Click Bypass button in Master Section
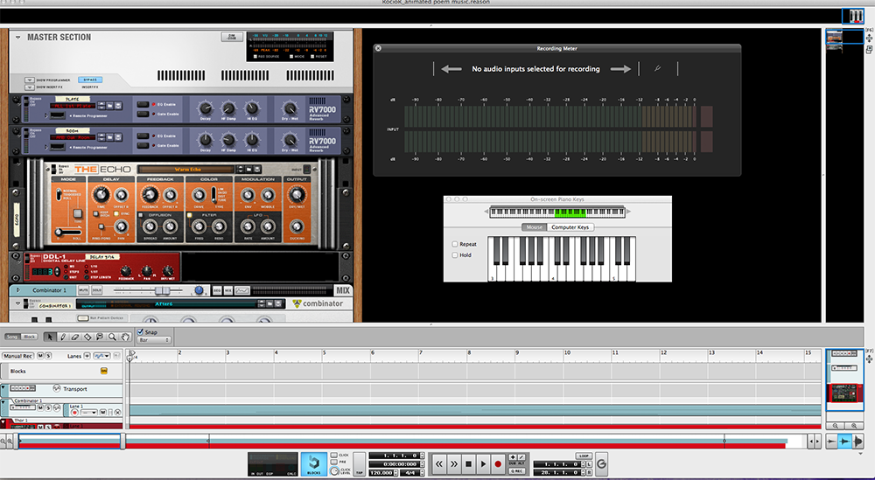Screen dimensions: 875x480 pos(90,80)
